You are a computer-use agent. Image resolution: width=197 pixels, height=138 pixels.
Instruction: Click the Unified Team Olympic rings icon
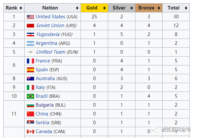click(x=30, y=52)
